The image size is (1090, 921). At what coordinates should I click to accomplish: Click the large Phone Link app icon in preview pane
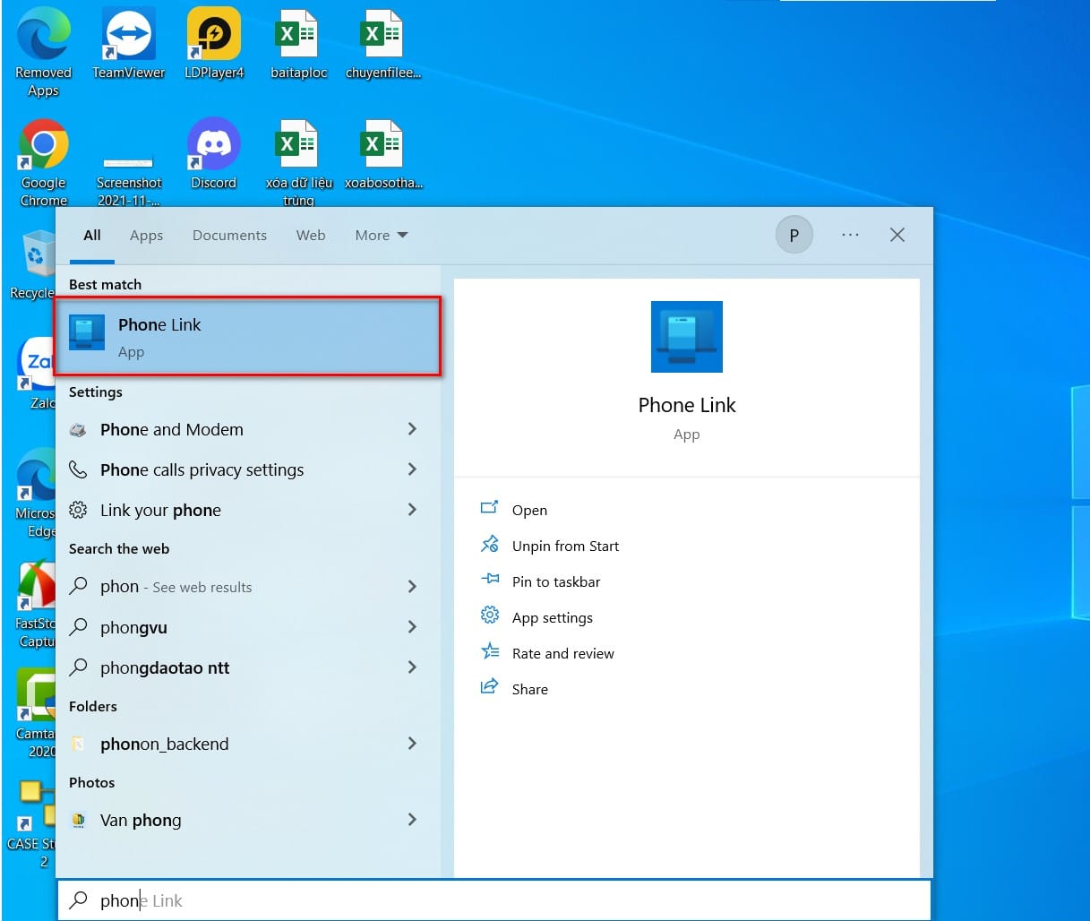coord(687,337)
